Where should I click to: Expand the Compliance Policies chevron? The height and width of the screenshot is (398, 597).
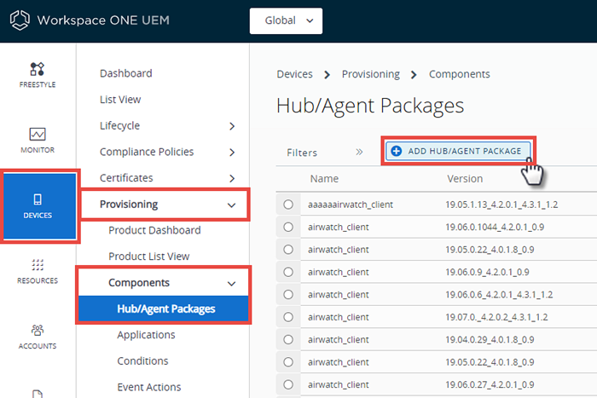[232, 153]
